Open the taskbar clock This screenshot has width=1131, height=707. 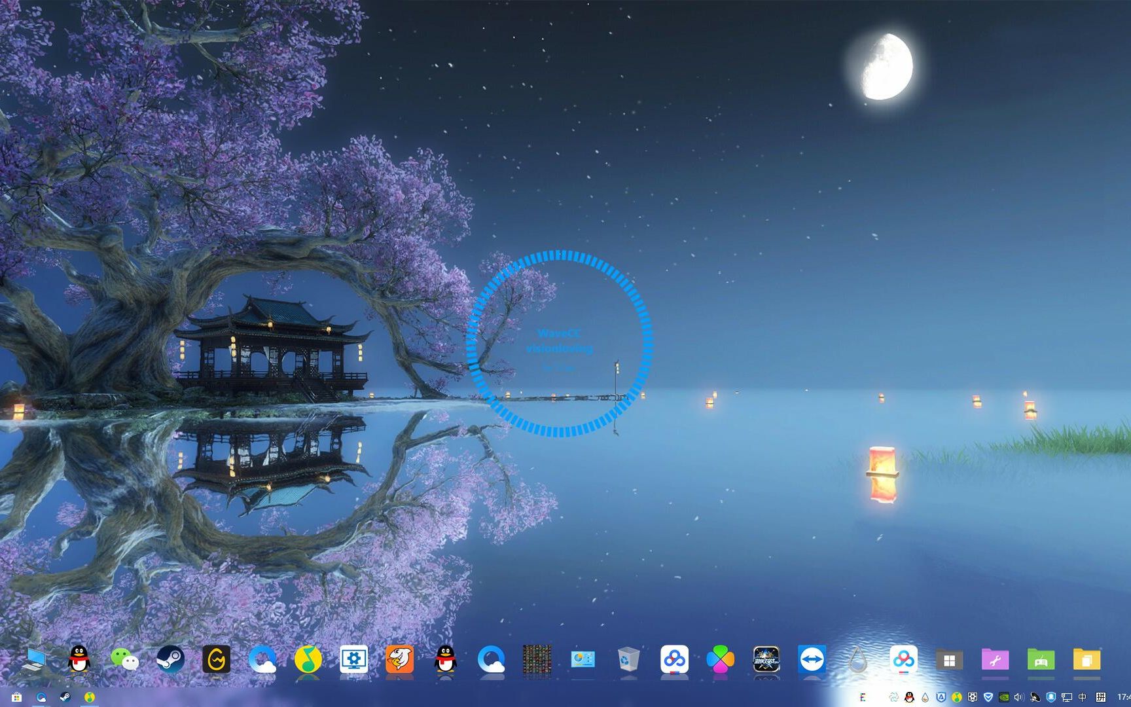1123,698
